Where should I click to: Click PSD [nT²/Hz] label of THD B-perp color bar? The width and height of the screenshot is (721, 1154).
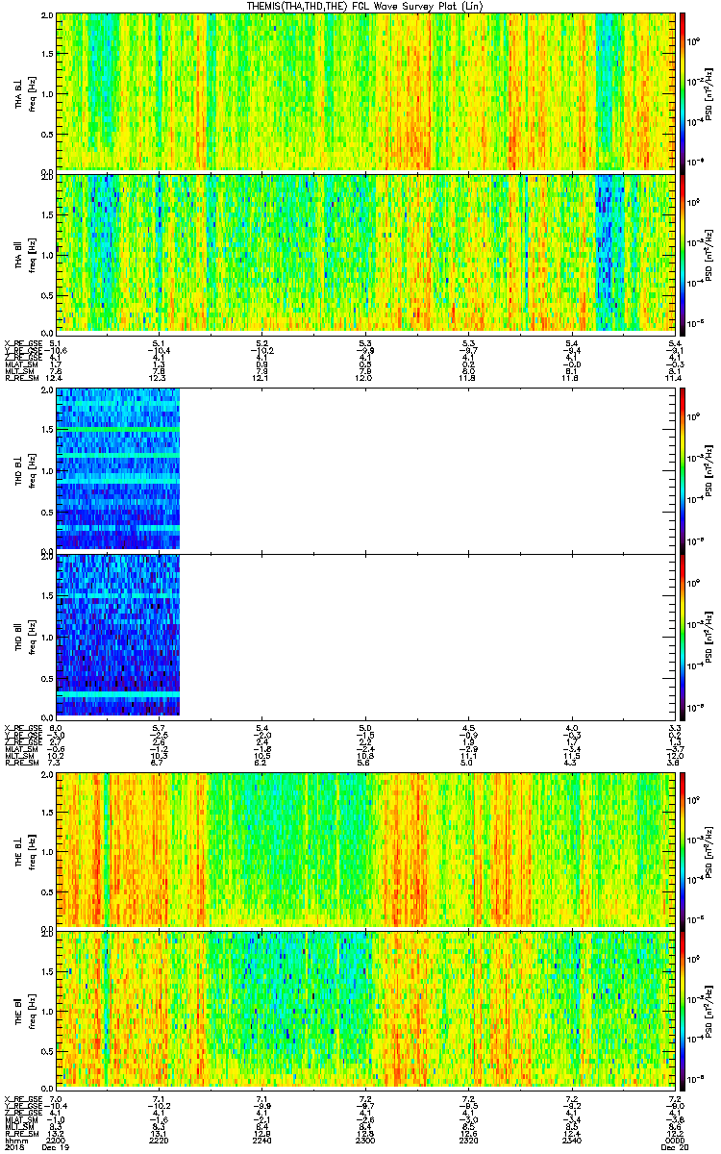pyautogui.click(x=709, y=472)
